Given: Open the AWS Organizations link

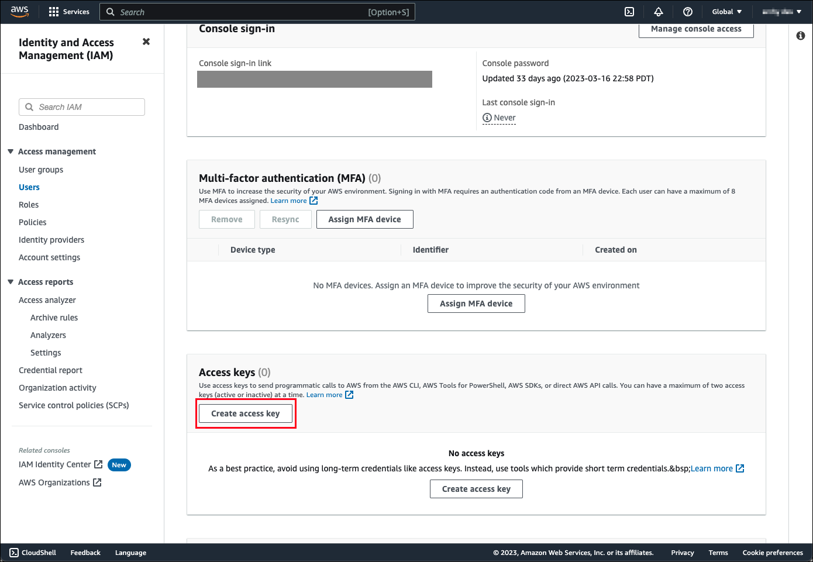Looking at the screenshot, I should tap(54, 482).
